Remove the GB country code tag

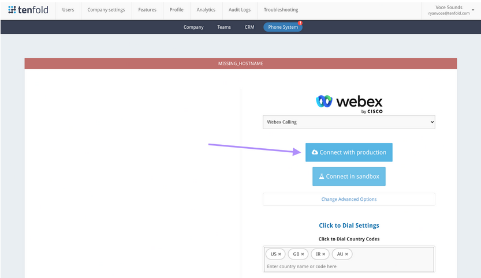303,254
